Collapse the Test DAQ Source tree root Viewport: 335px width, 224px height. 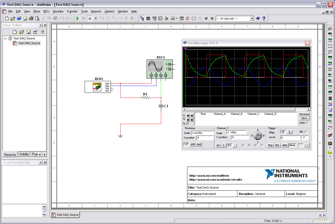5,38
